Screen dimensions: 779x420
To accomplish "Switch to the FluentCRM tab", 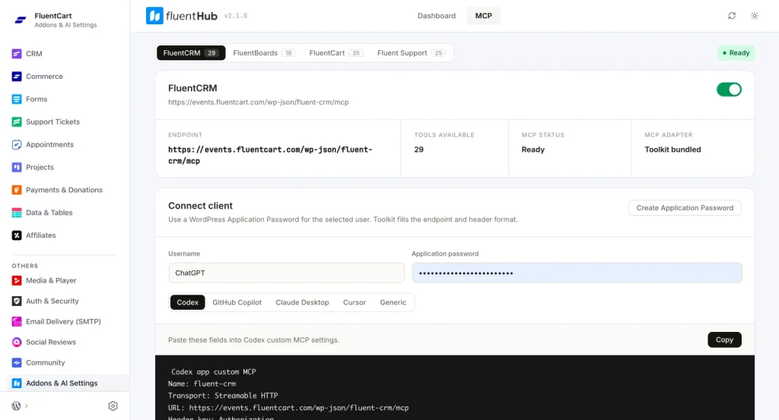I will pos(191,53).
